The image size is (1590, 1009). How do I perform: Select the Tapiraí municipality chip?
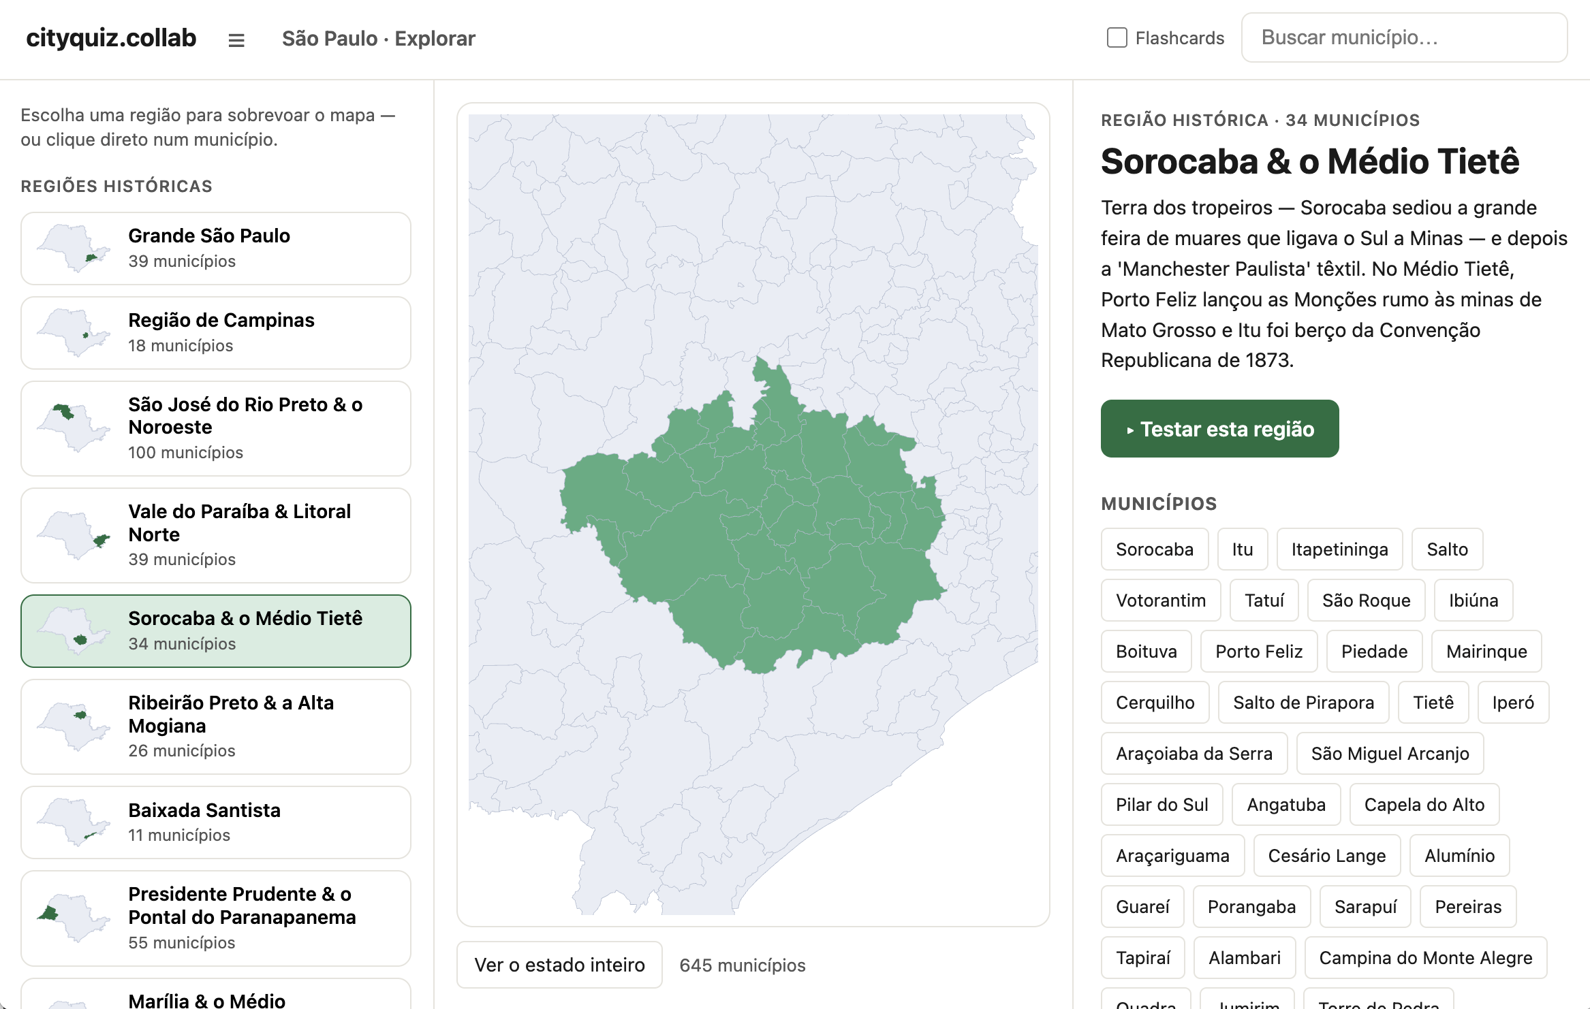tap(1142, 958)
